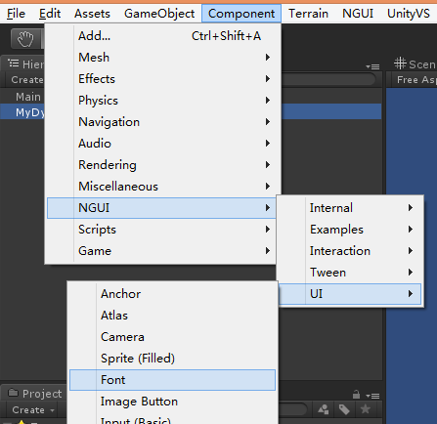Click the Hierarchy search field

[328, 79]
